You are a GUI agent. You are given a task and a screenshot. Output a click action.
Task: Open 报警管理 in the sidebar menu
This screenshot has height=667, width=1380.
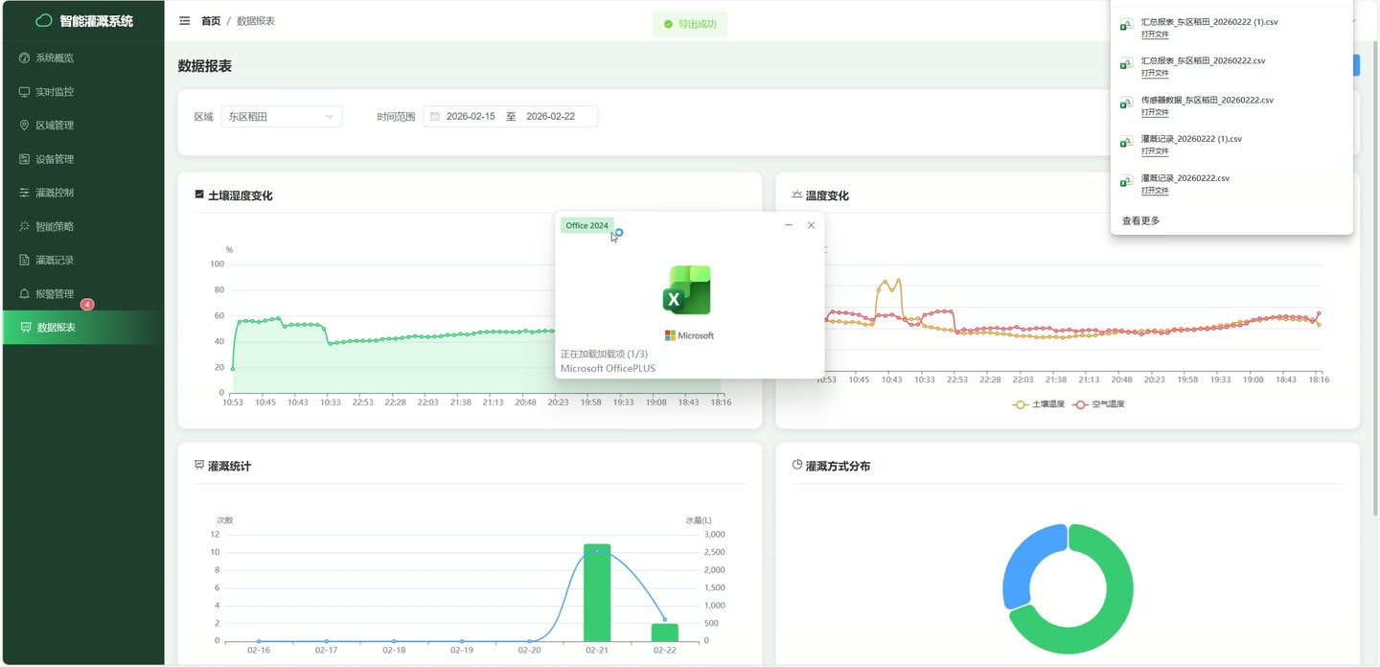(x=82, y=293)
